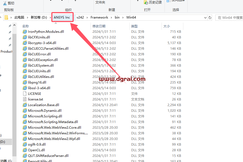Select IronPython.Modules.dll file icon
The image size is (243, 162).
(25, 32)
